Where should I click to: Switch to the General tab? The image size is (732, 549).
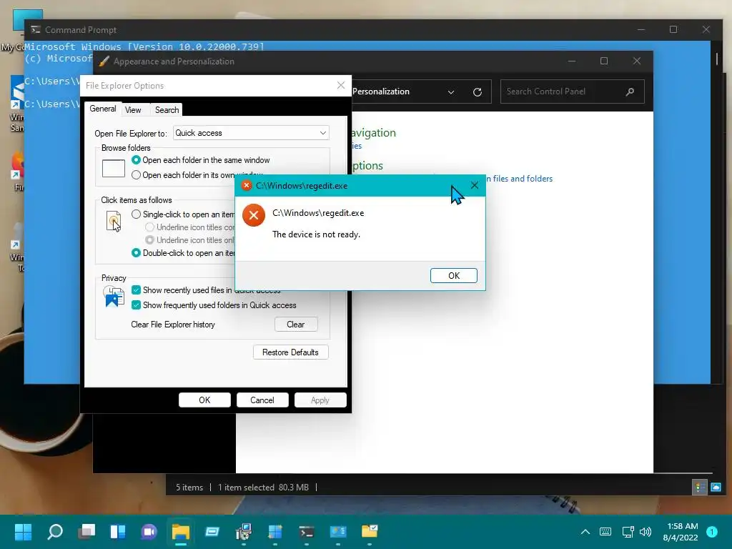(x=103, y=109)
